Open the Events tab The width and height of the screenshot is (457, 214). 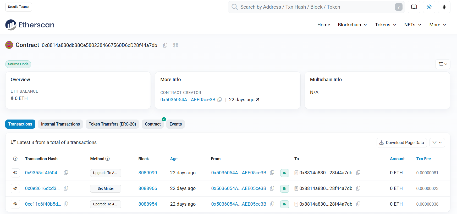click(175, 124)
